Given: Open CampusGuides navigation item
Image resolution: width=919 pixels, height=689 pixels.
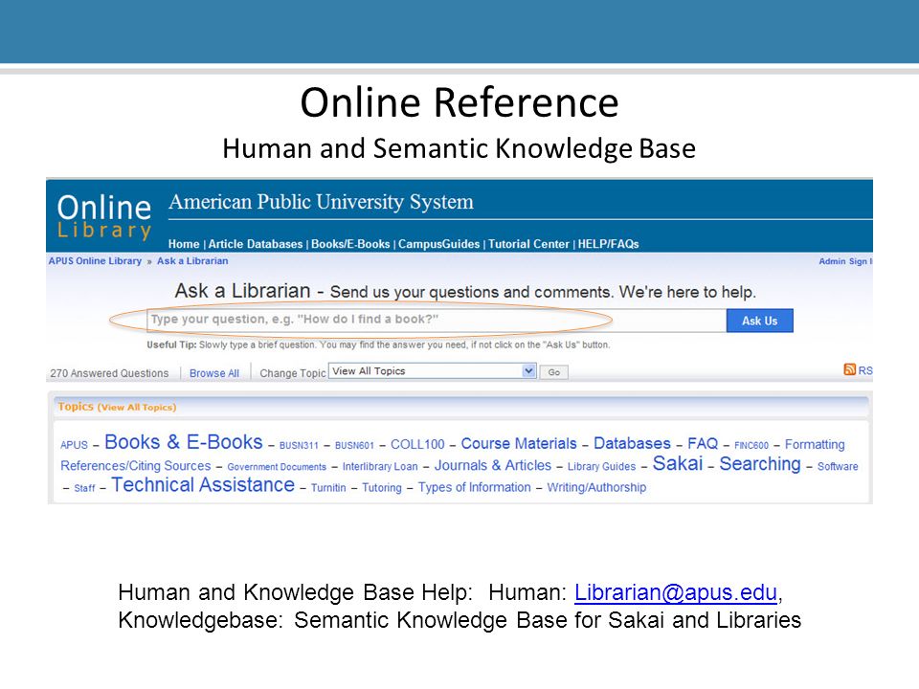Looking at the screenshot, I should [439, 244].
